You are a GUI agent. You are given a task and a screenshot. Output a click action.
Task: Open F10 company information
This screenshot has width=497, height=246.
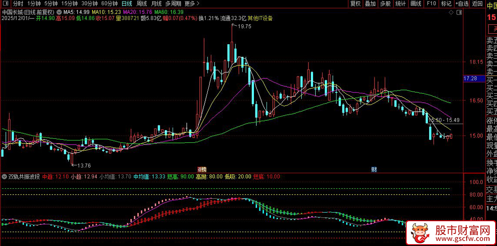(x=431, y=4)
